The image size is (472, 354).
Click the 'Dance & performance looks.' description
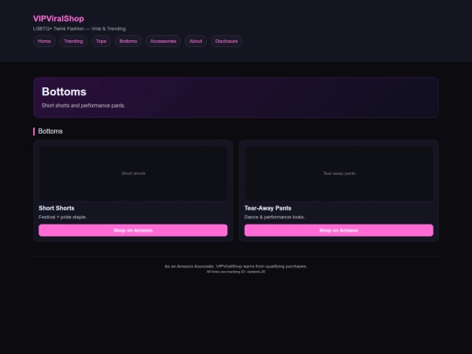pos(274,217)
